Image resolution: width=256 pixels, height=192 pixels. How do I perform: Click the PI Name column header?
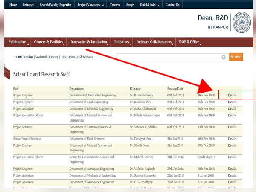tap(135, 89)
